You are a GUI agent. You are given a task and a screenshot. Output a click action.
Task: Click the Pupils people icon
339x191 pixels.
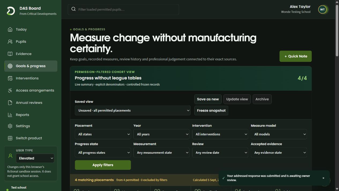(x=10, y=42)
